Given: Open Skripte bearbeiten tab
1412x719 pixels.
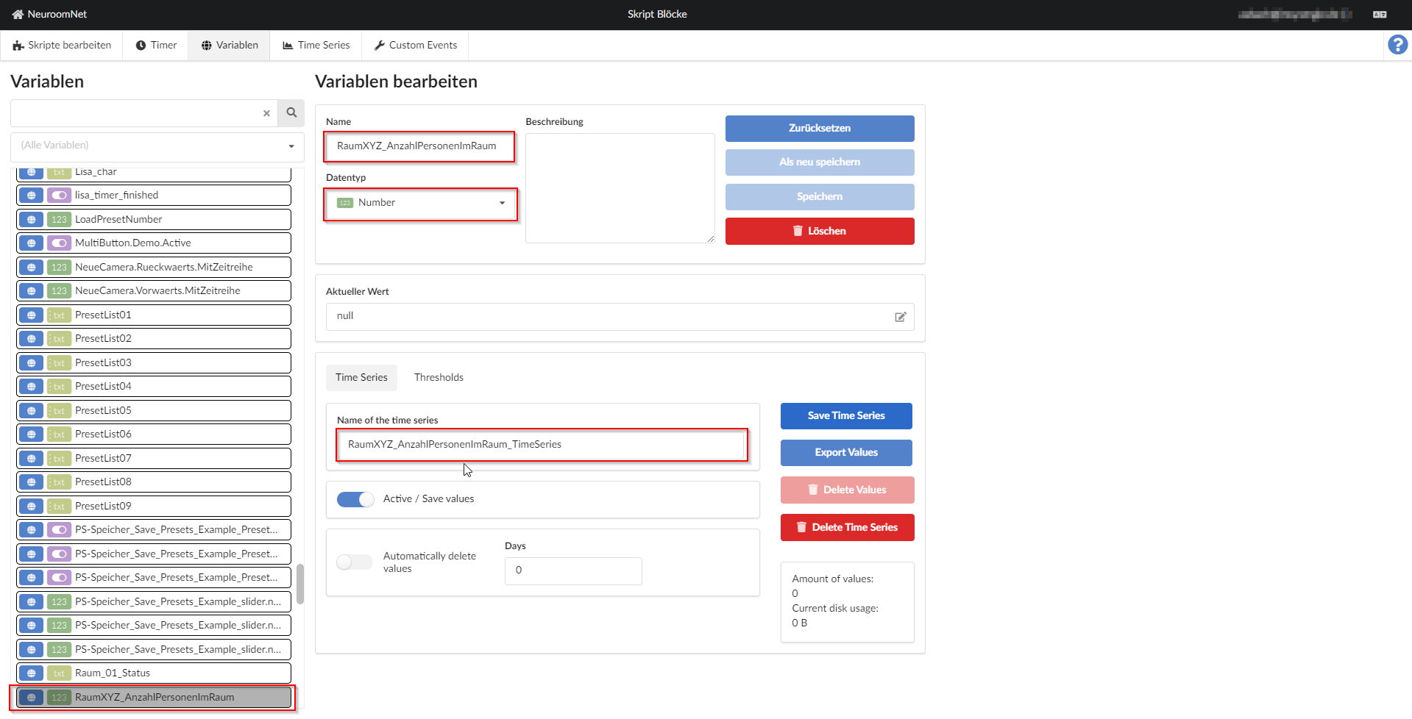Looking at the screenshot, I should click(62, 46).
